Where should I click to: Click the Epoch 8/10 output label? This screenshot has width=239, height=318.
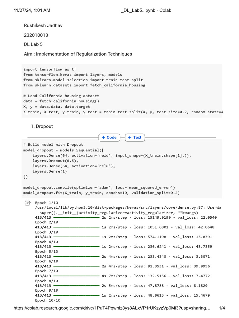(47, 281)
